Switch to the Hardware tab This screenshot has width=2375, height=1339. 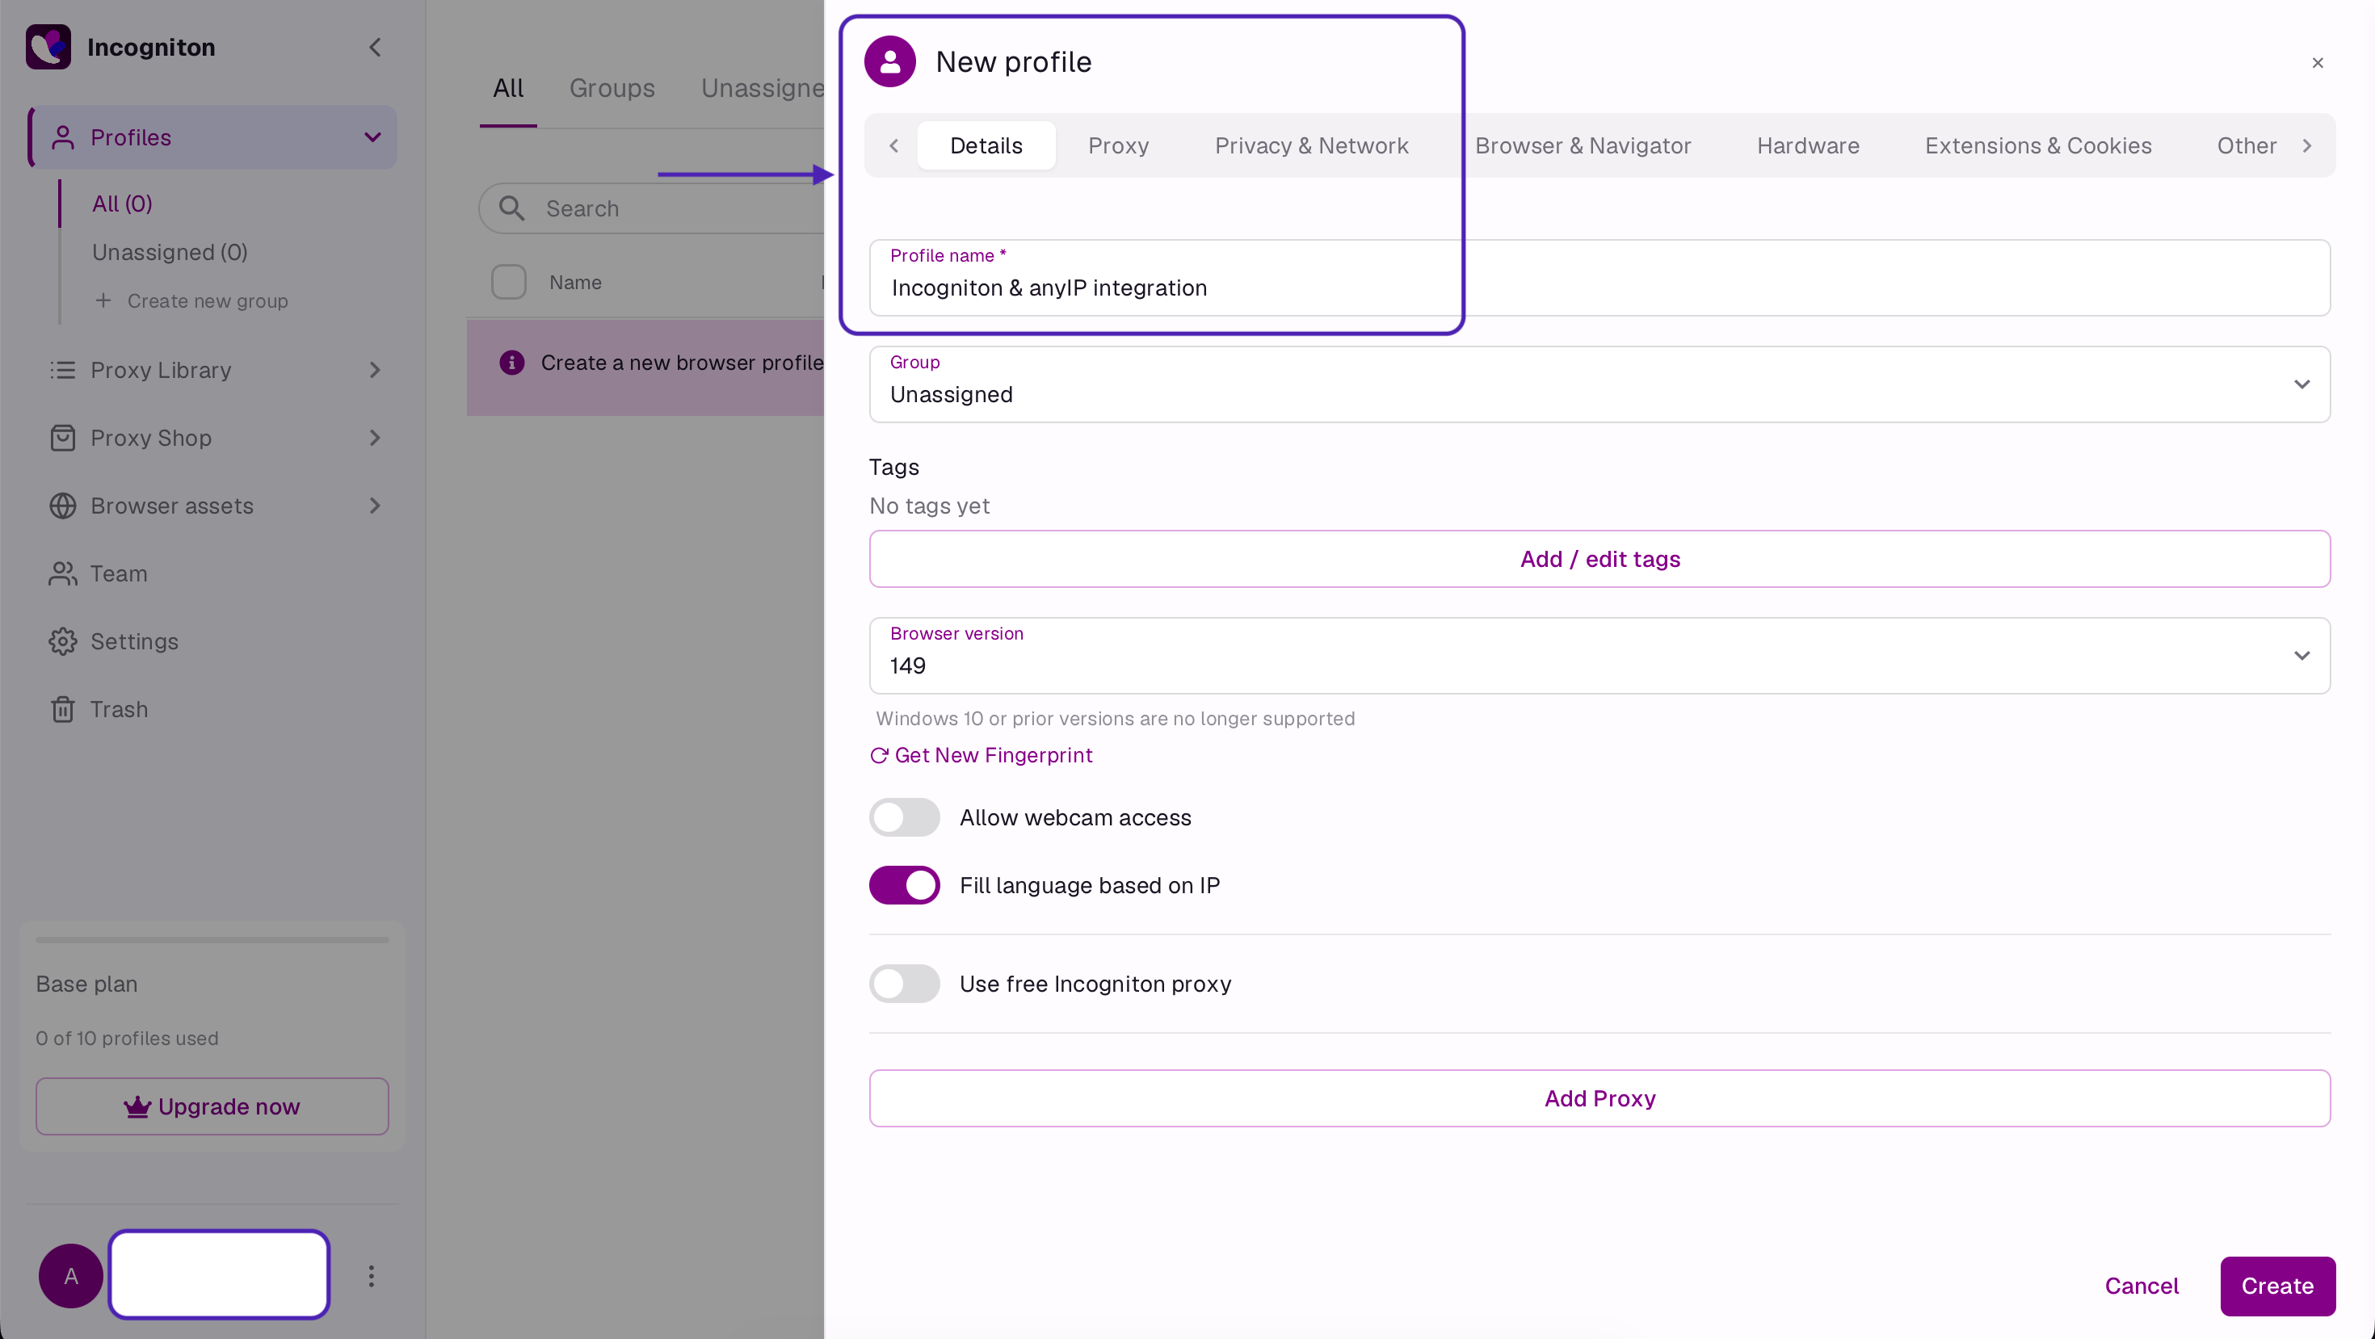(1808, 145)
